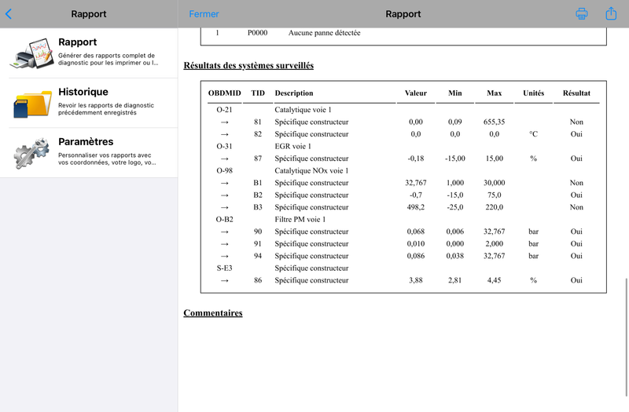629x412 pixels.
Task: Open Historique to review saved reports
Action: [89, 103]
